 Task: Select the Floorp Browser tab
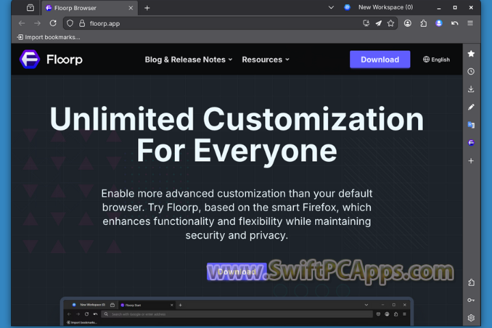89,8
